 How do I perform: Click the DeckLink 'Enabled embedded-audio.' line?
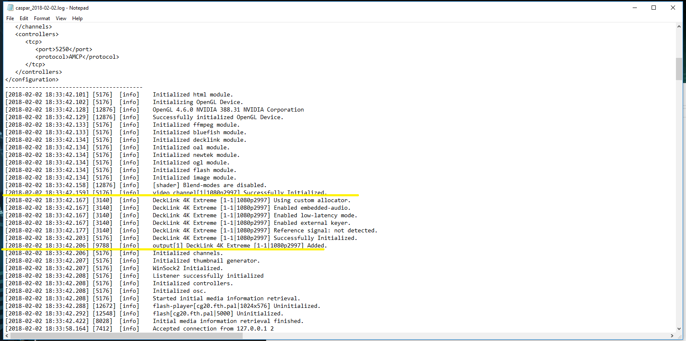(251, 208)
